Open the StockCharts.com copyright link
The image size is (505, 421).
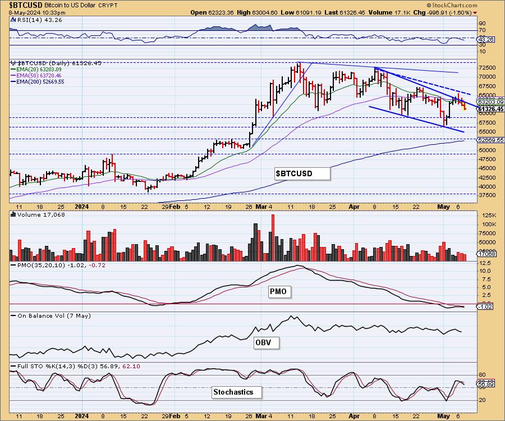452,5
